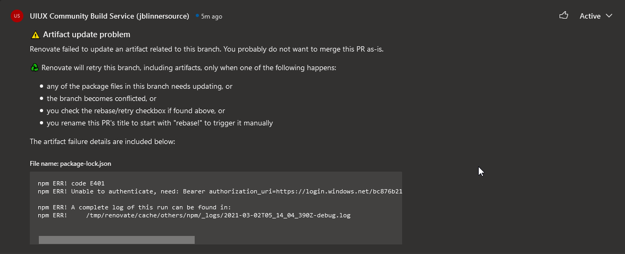The image size is (625, 254).
Task: Like the comment with thumbs-up icon
Action: (x=564, y=15)
